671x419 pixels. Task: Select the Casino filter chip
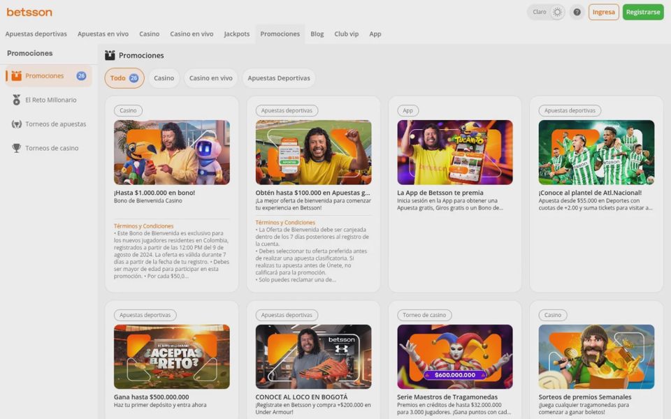coord(164,78)
